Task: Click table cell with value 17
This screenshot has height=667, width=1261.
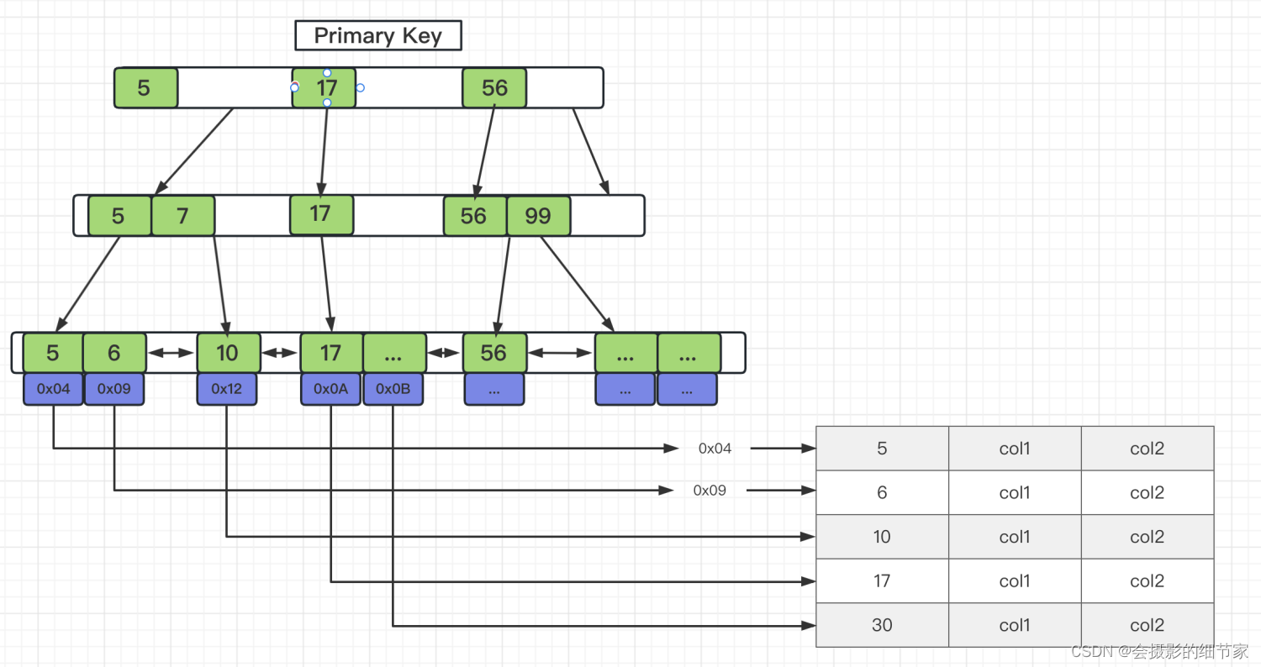Action: pyautogui.click(x=882, y=580)
